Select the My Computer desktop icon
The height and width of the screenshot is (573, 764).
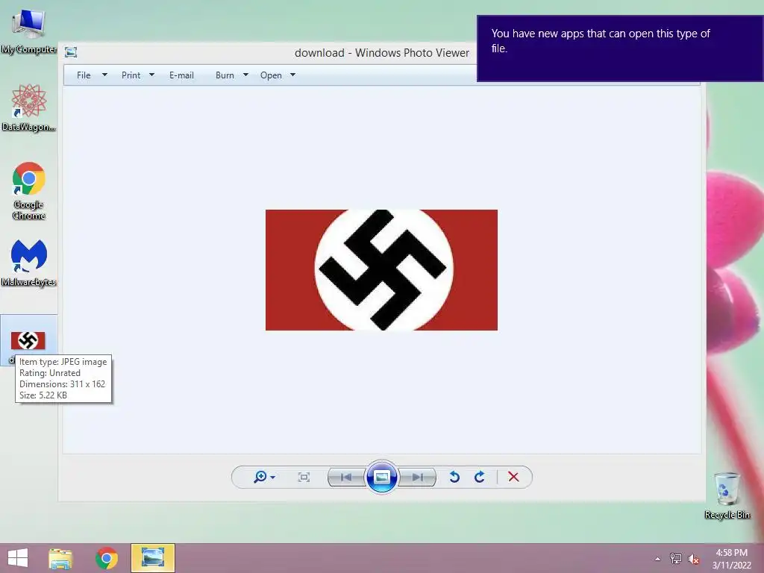coord(29,32)
